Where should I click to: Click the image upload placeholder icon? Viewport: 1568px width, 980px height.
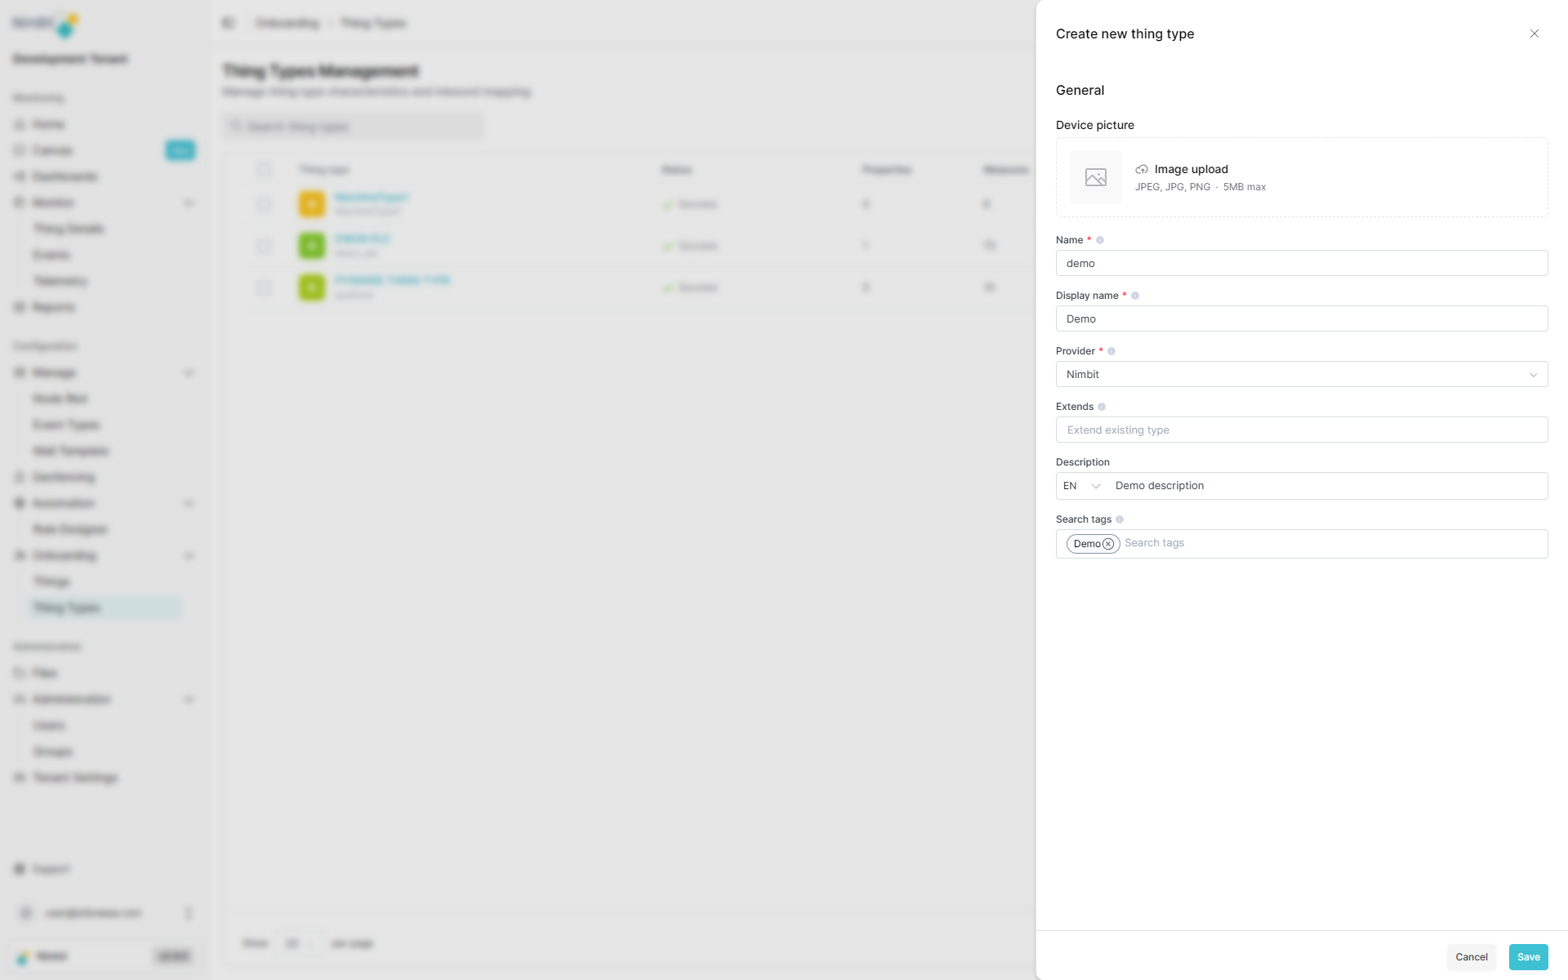pos(1095,177)
